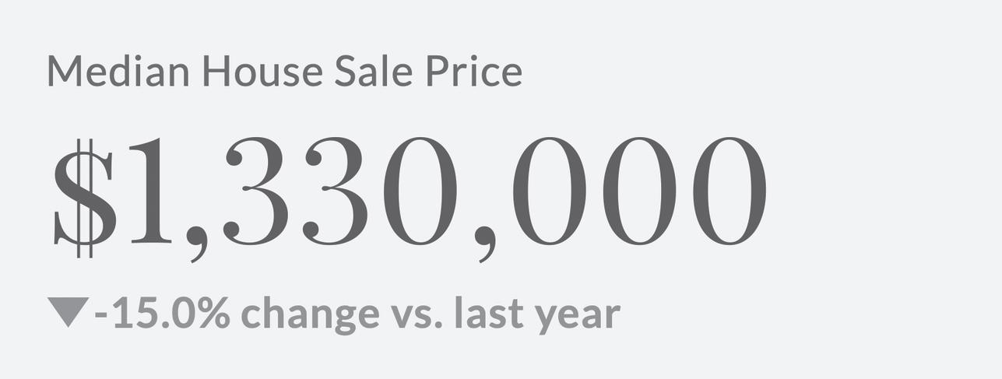Click the dollar sign symbol
Screen dimensions: 1002x379
(83, 196)
